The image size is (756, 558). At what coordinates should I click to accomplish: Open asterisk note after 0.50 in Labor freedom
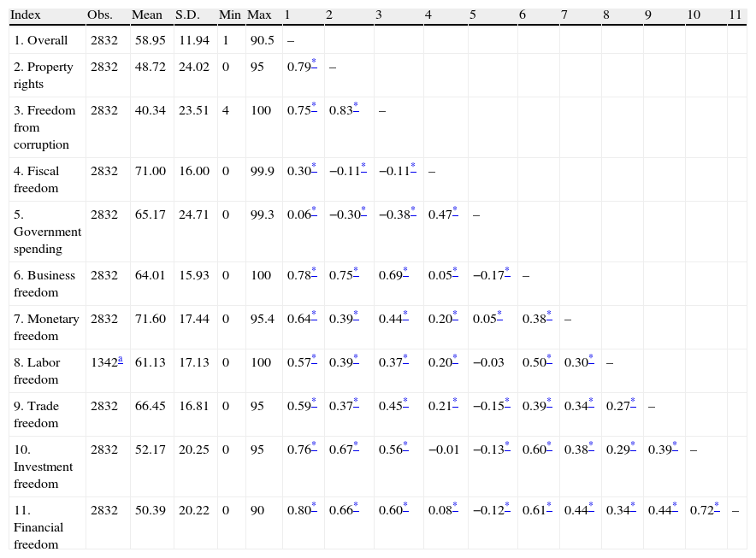[549, 359]
